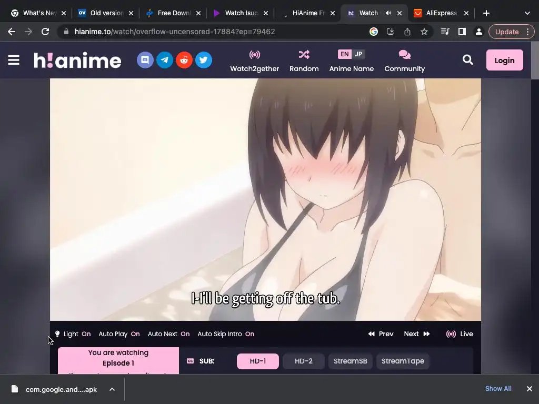Mute the Watch tab via speaker icon
Image resolution: width=539 pixels, height=404 pixels.
point(388,13)
